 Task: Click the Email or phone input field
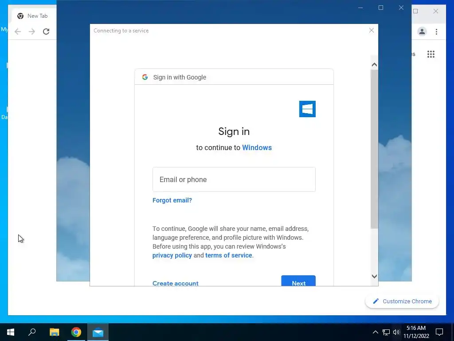point(234,179)
